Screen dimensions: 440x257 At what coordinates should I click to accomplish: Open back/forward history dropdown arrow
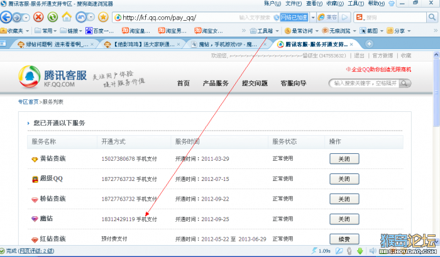coord(26,18)
